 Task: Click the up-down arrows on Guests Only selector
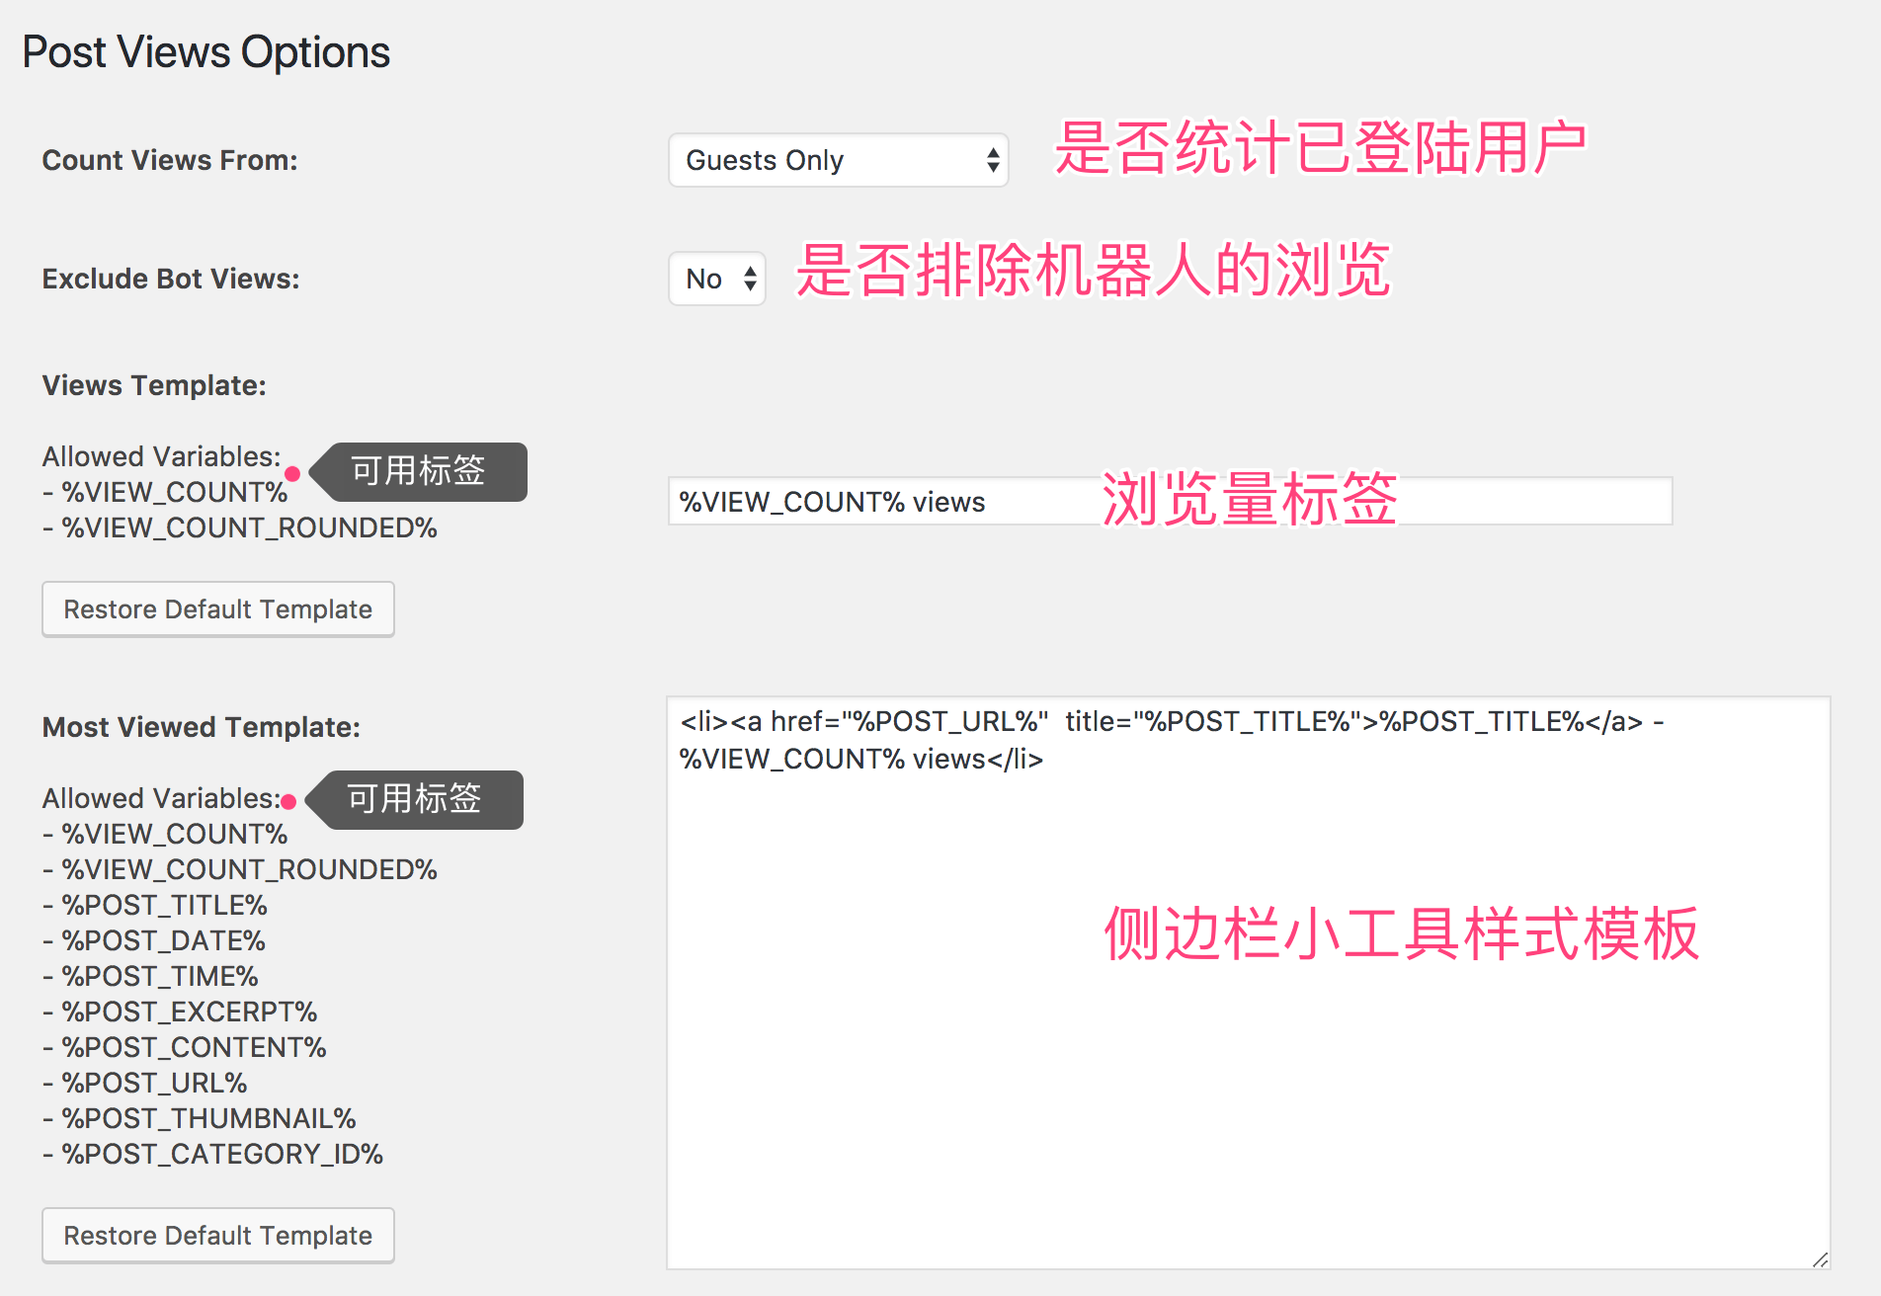click(x=991, y=159)
